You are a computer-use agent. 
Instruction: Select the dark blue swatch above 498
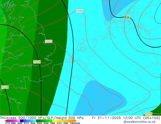(22, 121)
